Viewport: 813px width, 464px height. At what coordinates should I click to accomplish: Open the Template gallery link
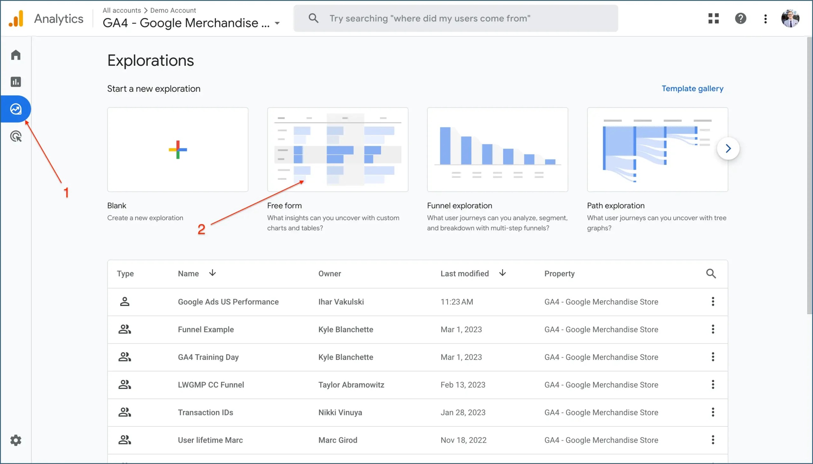click(x=692, y=88)
